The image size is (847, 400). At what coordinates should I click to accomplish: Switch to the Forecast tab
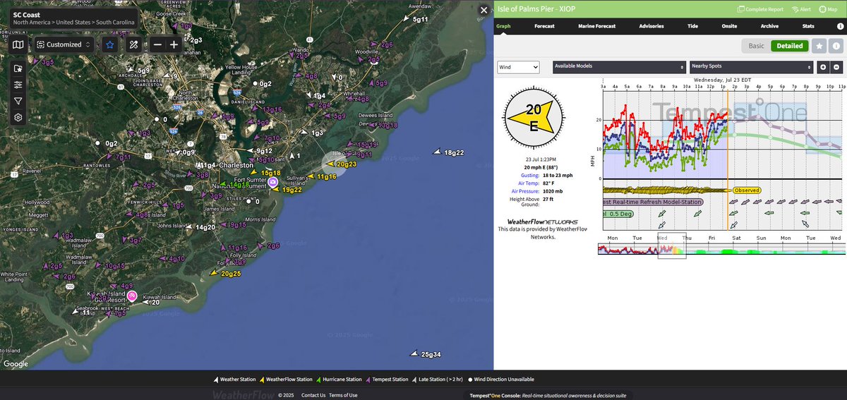[x=544, y=26]
